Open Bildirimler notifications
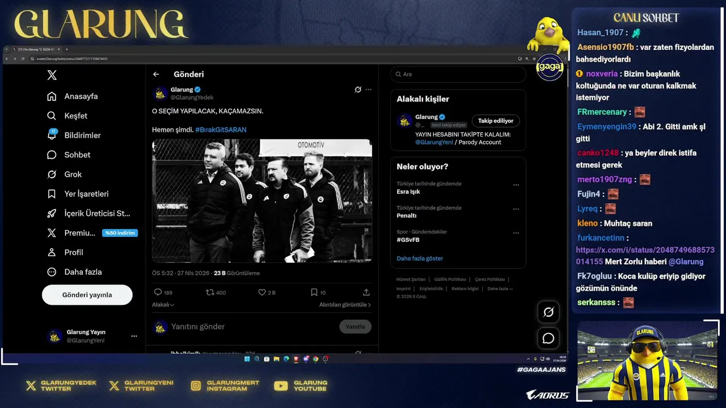 74,135
